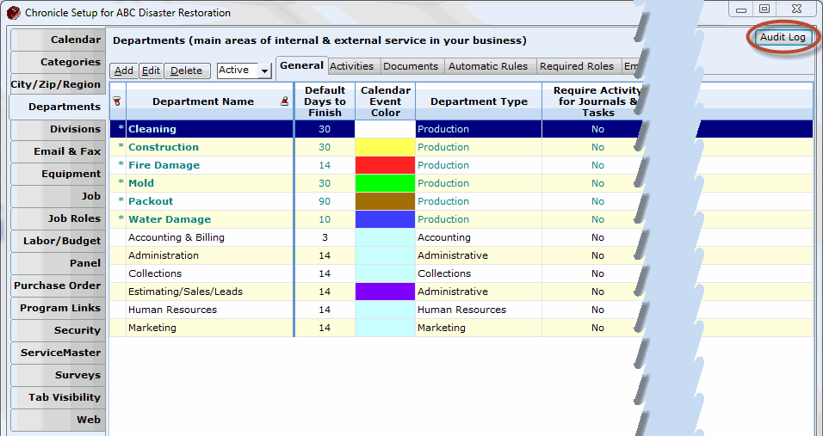Screen dimensions: 823x436
Task: Click the Construction yellow color swatch
Action: [386, 147]
